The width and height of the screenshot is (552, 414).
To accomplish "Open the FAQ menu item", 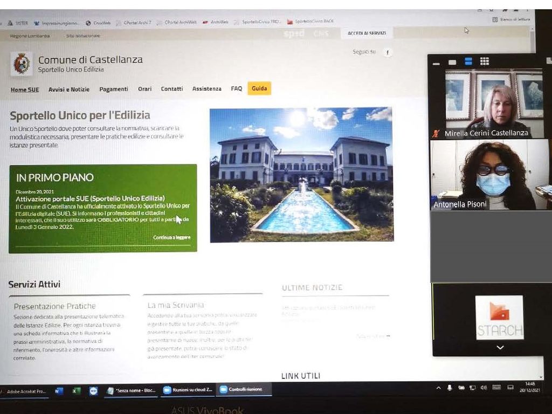I will tap(237, 88).
